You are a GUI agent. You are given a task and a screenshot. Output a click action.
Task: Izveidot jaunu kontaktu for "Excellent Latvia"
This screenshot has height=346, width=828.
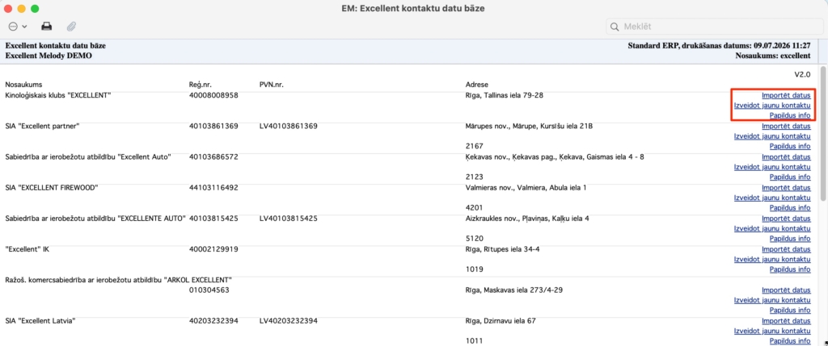772,331
